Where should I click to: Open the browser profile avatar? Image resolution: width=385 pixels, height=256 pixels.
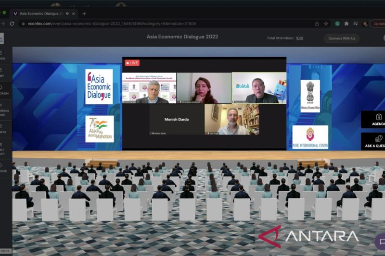click(x=365, y=24)
